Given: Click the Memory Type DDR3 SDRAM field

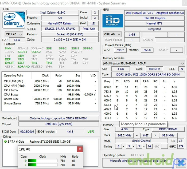Looking at the screenshot, I should point(168,129).
